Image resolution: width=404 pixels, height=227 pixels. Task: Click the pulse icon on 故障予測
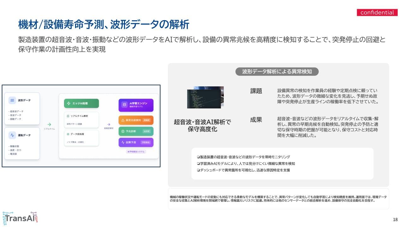tap(123, 143)
